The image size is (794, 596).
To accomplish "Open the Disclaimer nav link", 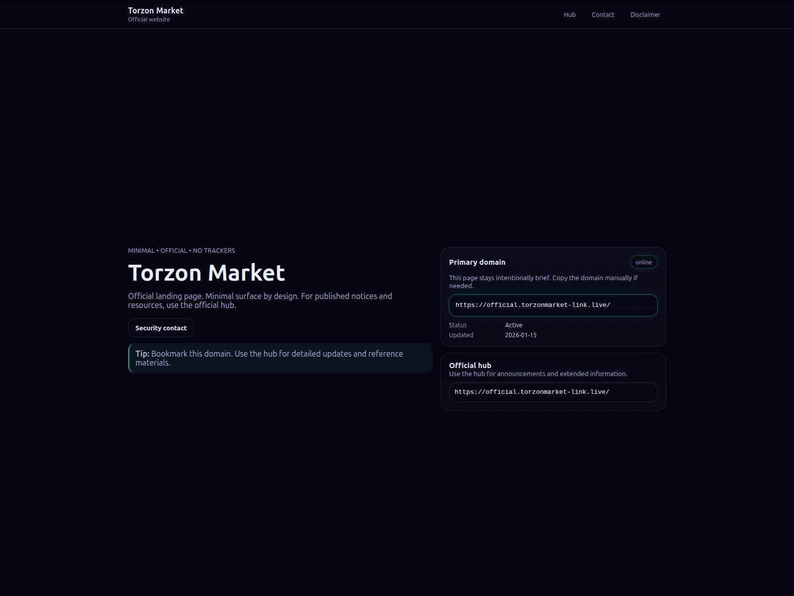I will click(x=645, y=14).
